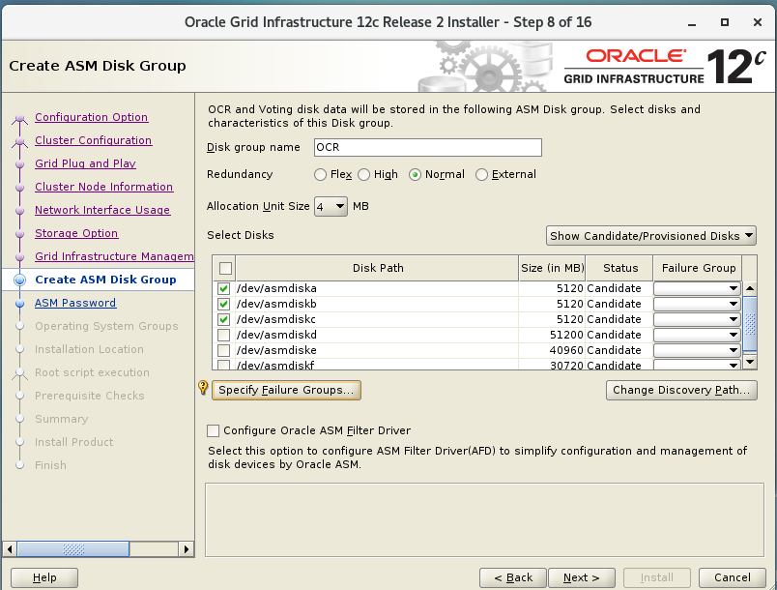Click the sidebar scrollbar right arrow
Viewport: 777px width, 590px height.
pos(186,548)
